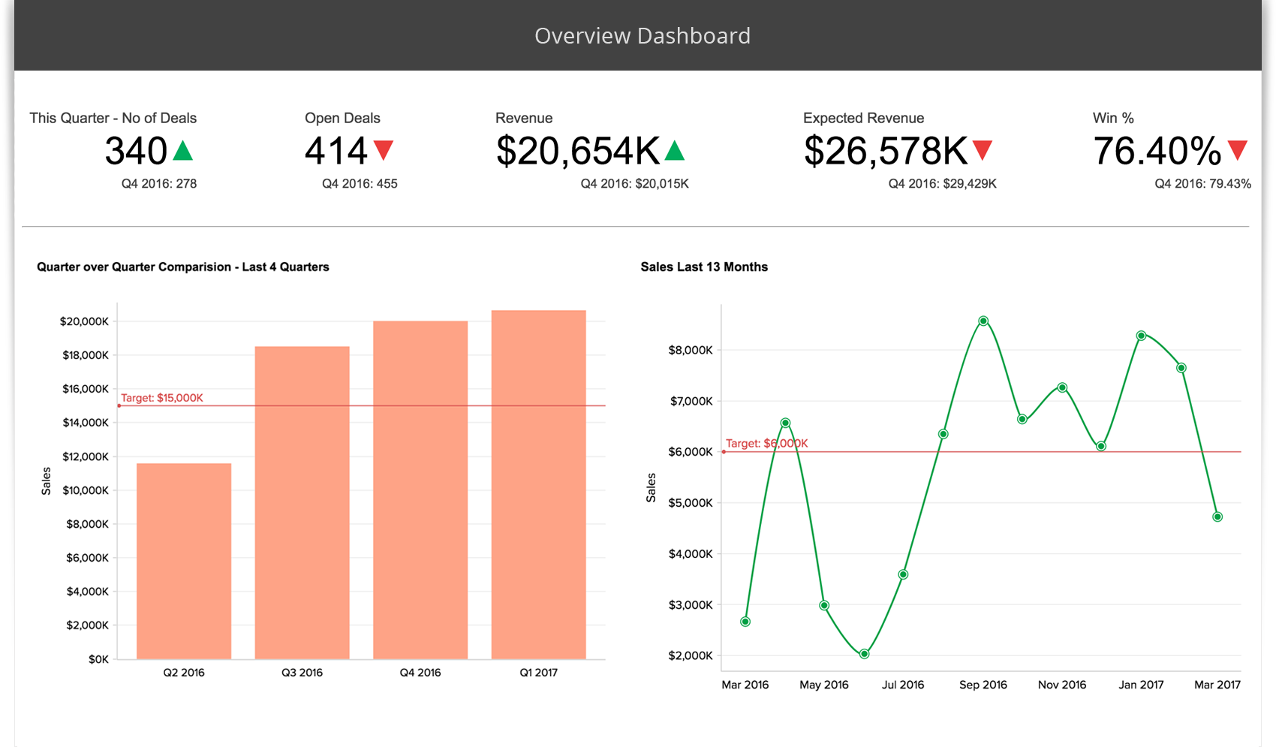Screen dimensions: 1276x747
Task: Click red down arrow next to Expected Revenue
Action: 983,150
